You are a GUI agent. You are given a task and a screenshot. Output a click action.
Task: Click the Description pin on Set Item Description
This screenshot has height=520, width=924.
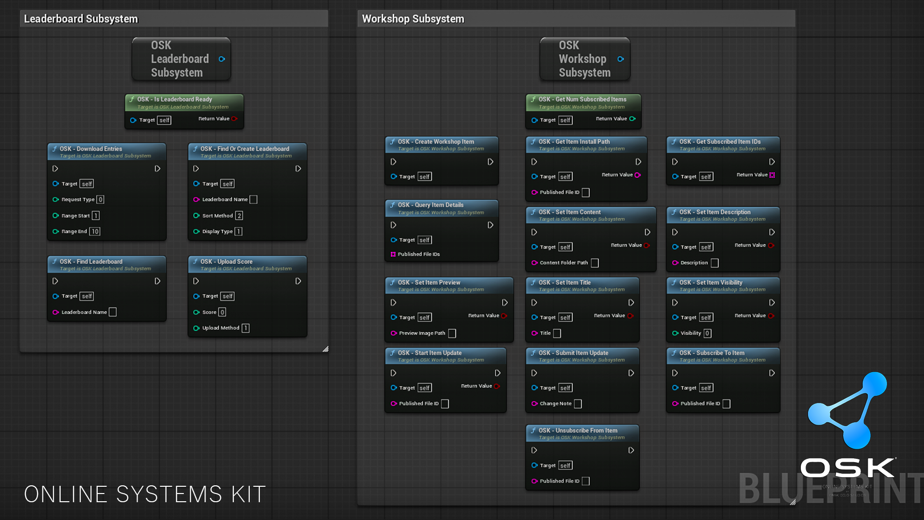(x=677, y=263)
